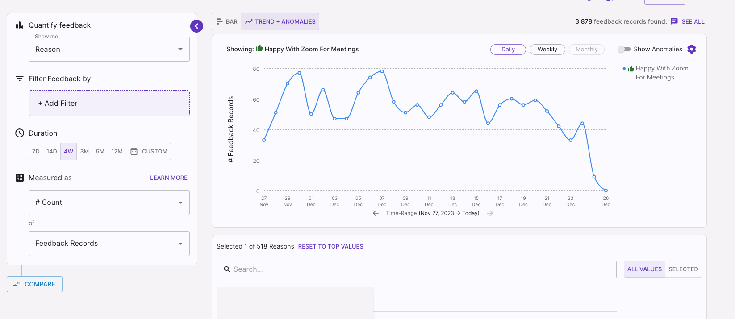Click + Add Filter button
This screenshot has width=735, height=319.
pyautogui.click(x=109, y=103)
